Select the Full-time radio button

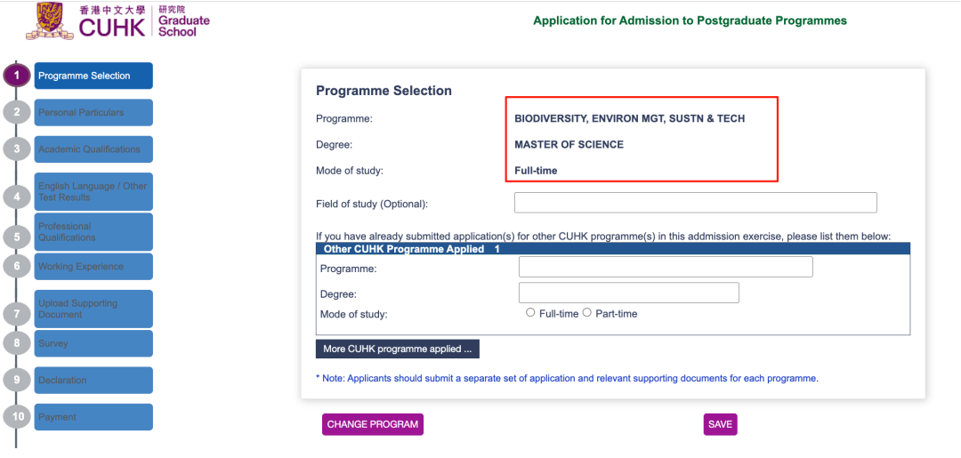pyautogui.click(x=530, y=313)
